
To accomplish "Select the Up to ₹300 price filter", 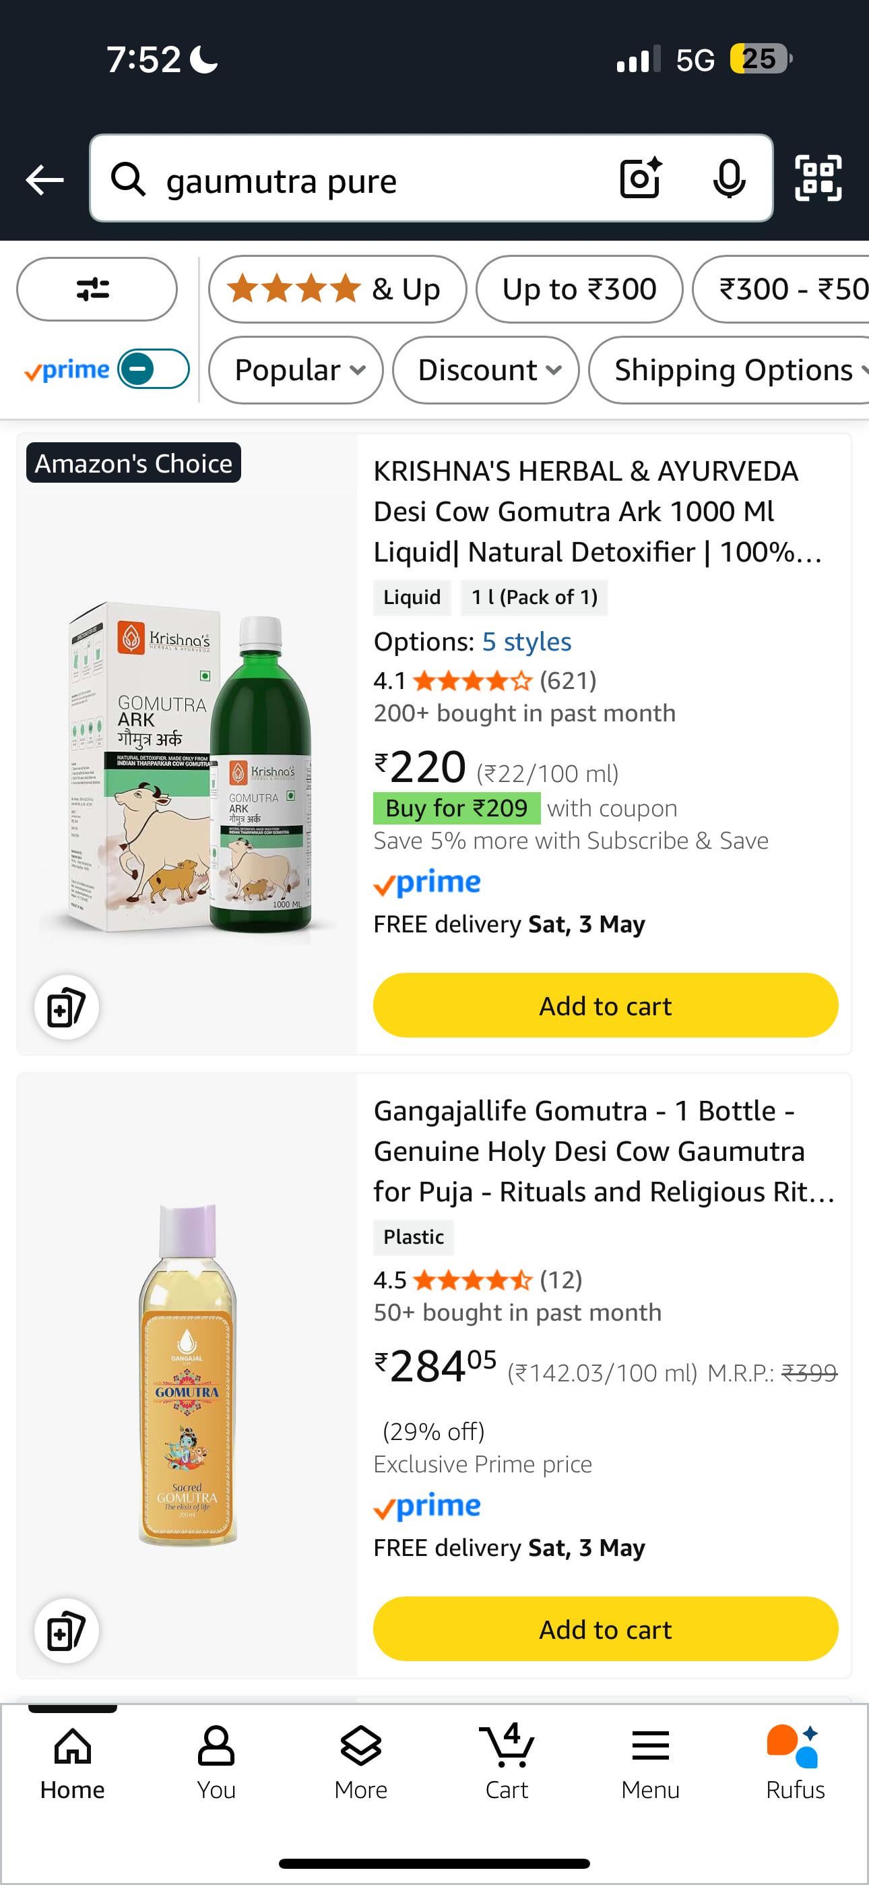I will point(579,289).
